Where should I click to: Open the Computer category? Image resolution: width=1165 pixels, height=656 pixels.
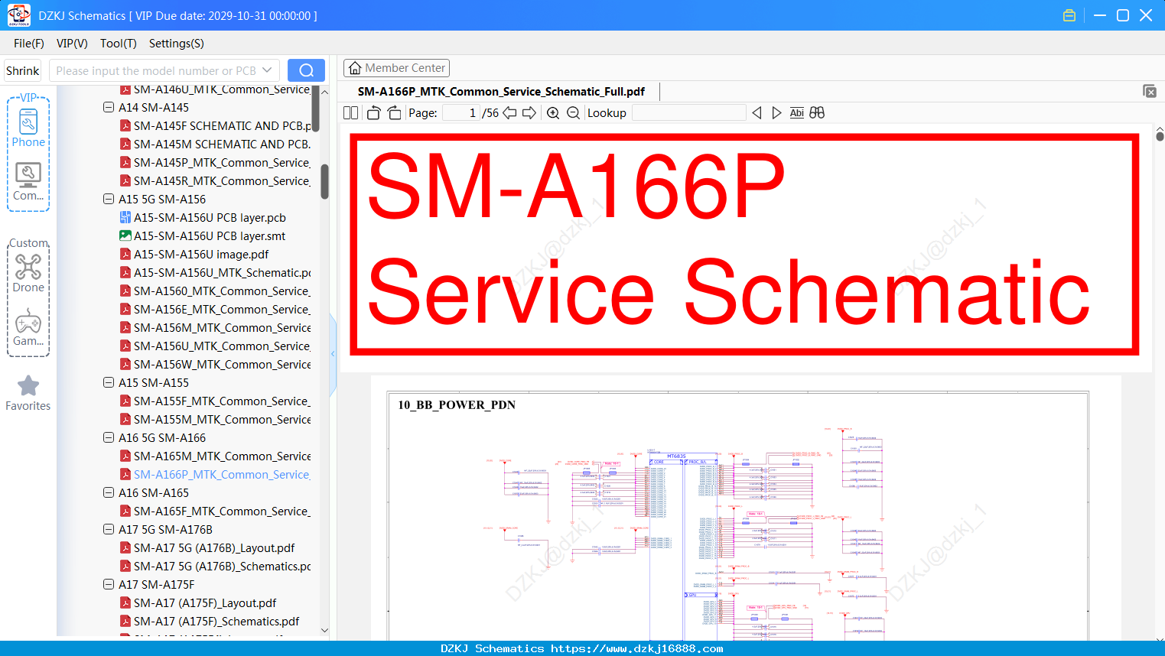(x=28, y=182)
